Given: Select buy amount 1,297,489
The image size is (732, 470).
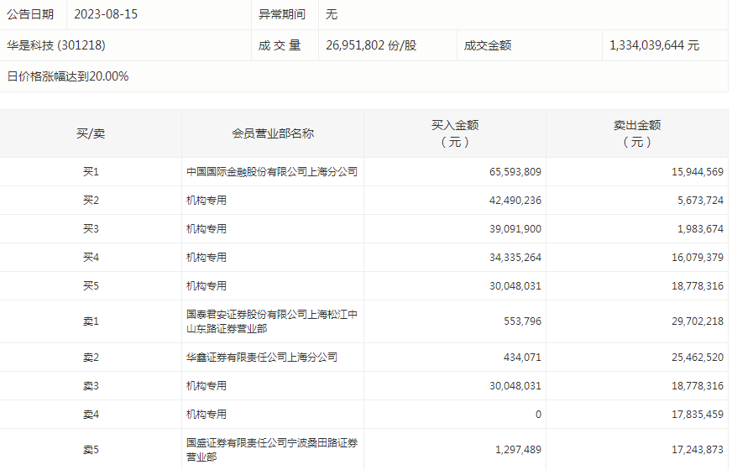Looking at the screenshot, I should click(x=518, y=450).
